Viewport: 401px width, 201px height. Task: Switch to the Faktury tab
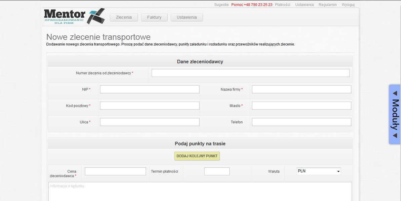coord(154,17)
